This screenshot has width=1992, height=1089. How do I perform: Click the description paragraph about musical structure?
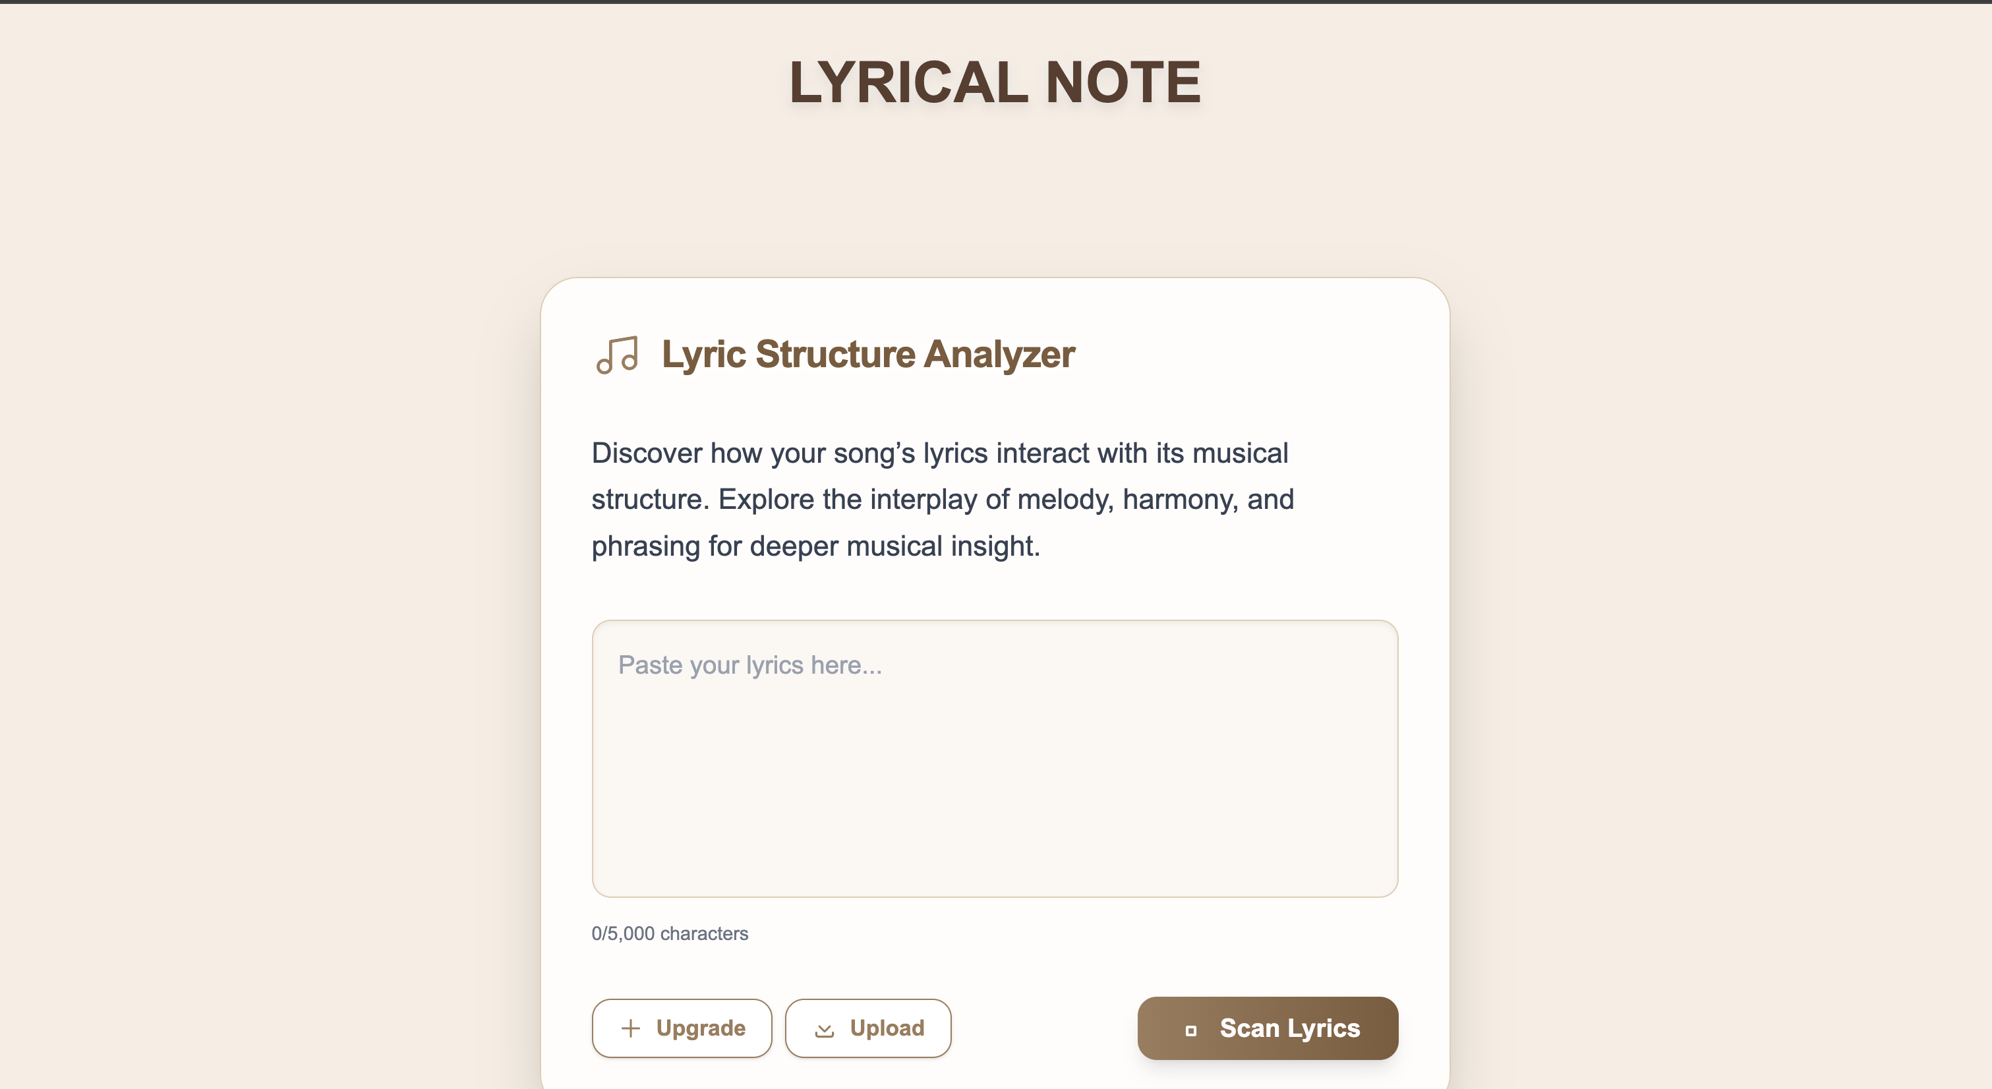pyautogui.click(x=942, y=500)
